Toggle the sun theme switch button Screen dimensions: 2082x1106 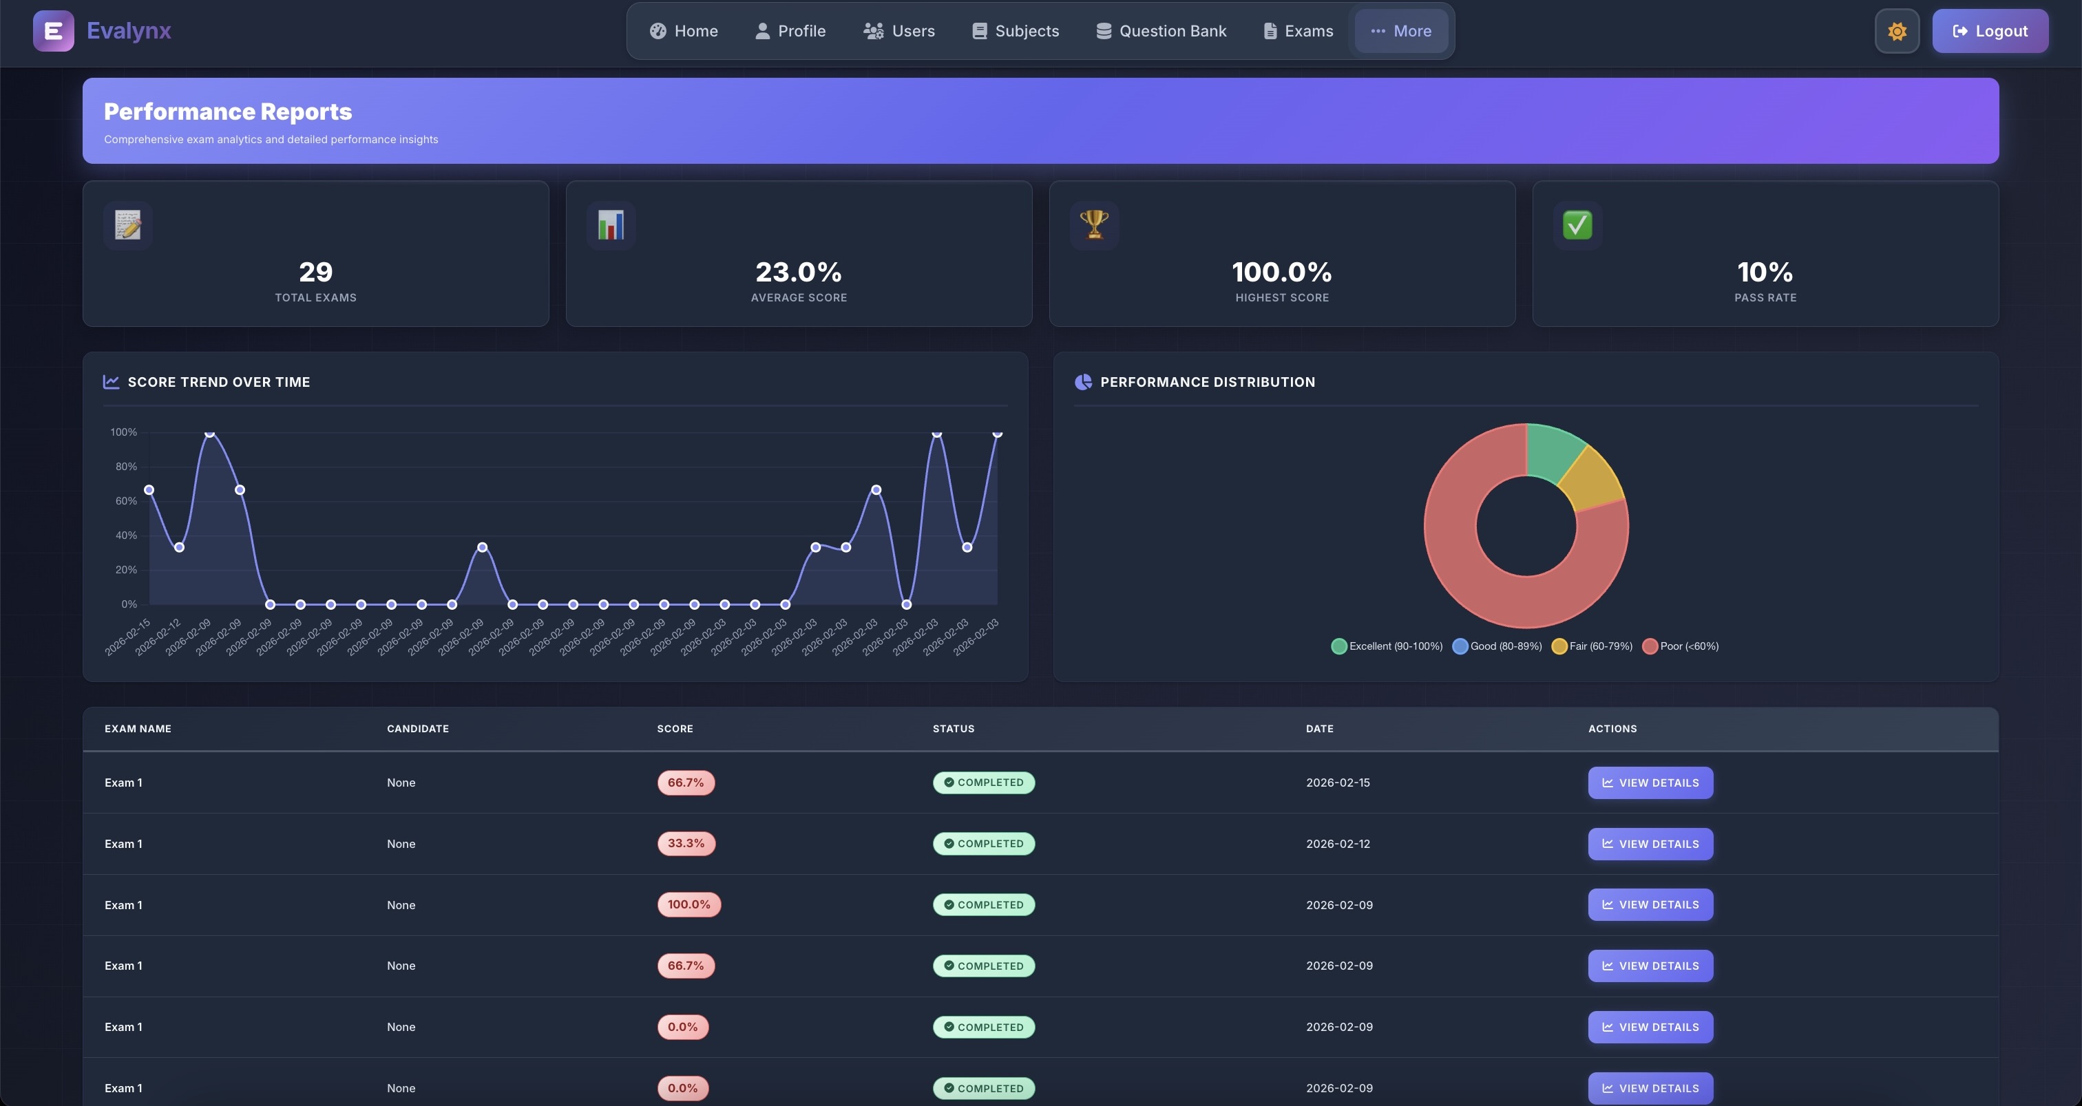[1896, 31]
